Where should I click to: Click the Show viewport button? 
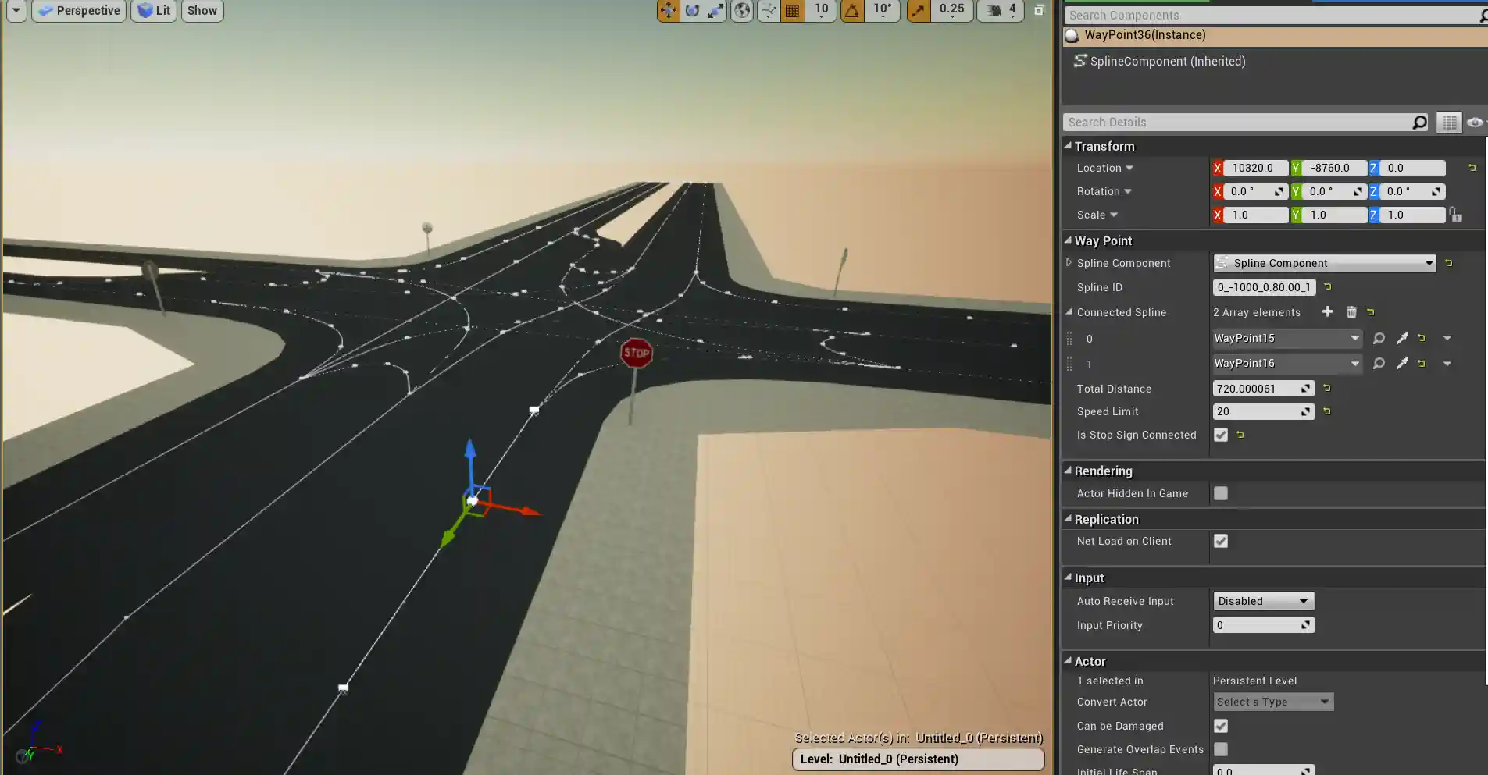click(202, 10)
